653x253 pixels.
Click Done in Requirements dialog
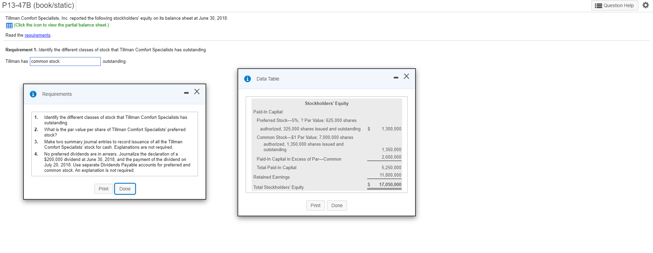tap(125, 189)
